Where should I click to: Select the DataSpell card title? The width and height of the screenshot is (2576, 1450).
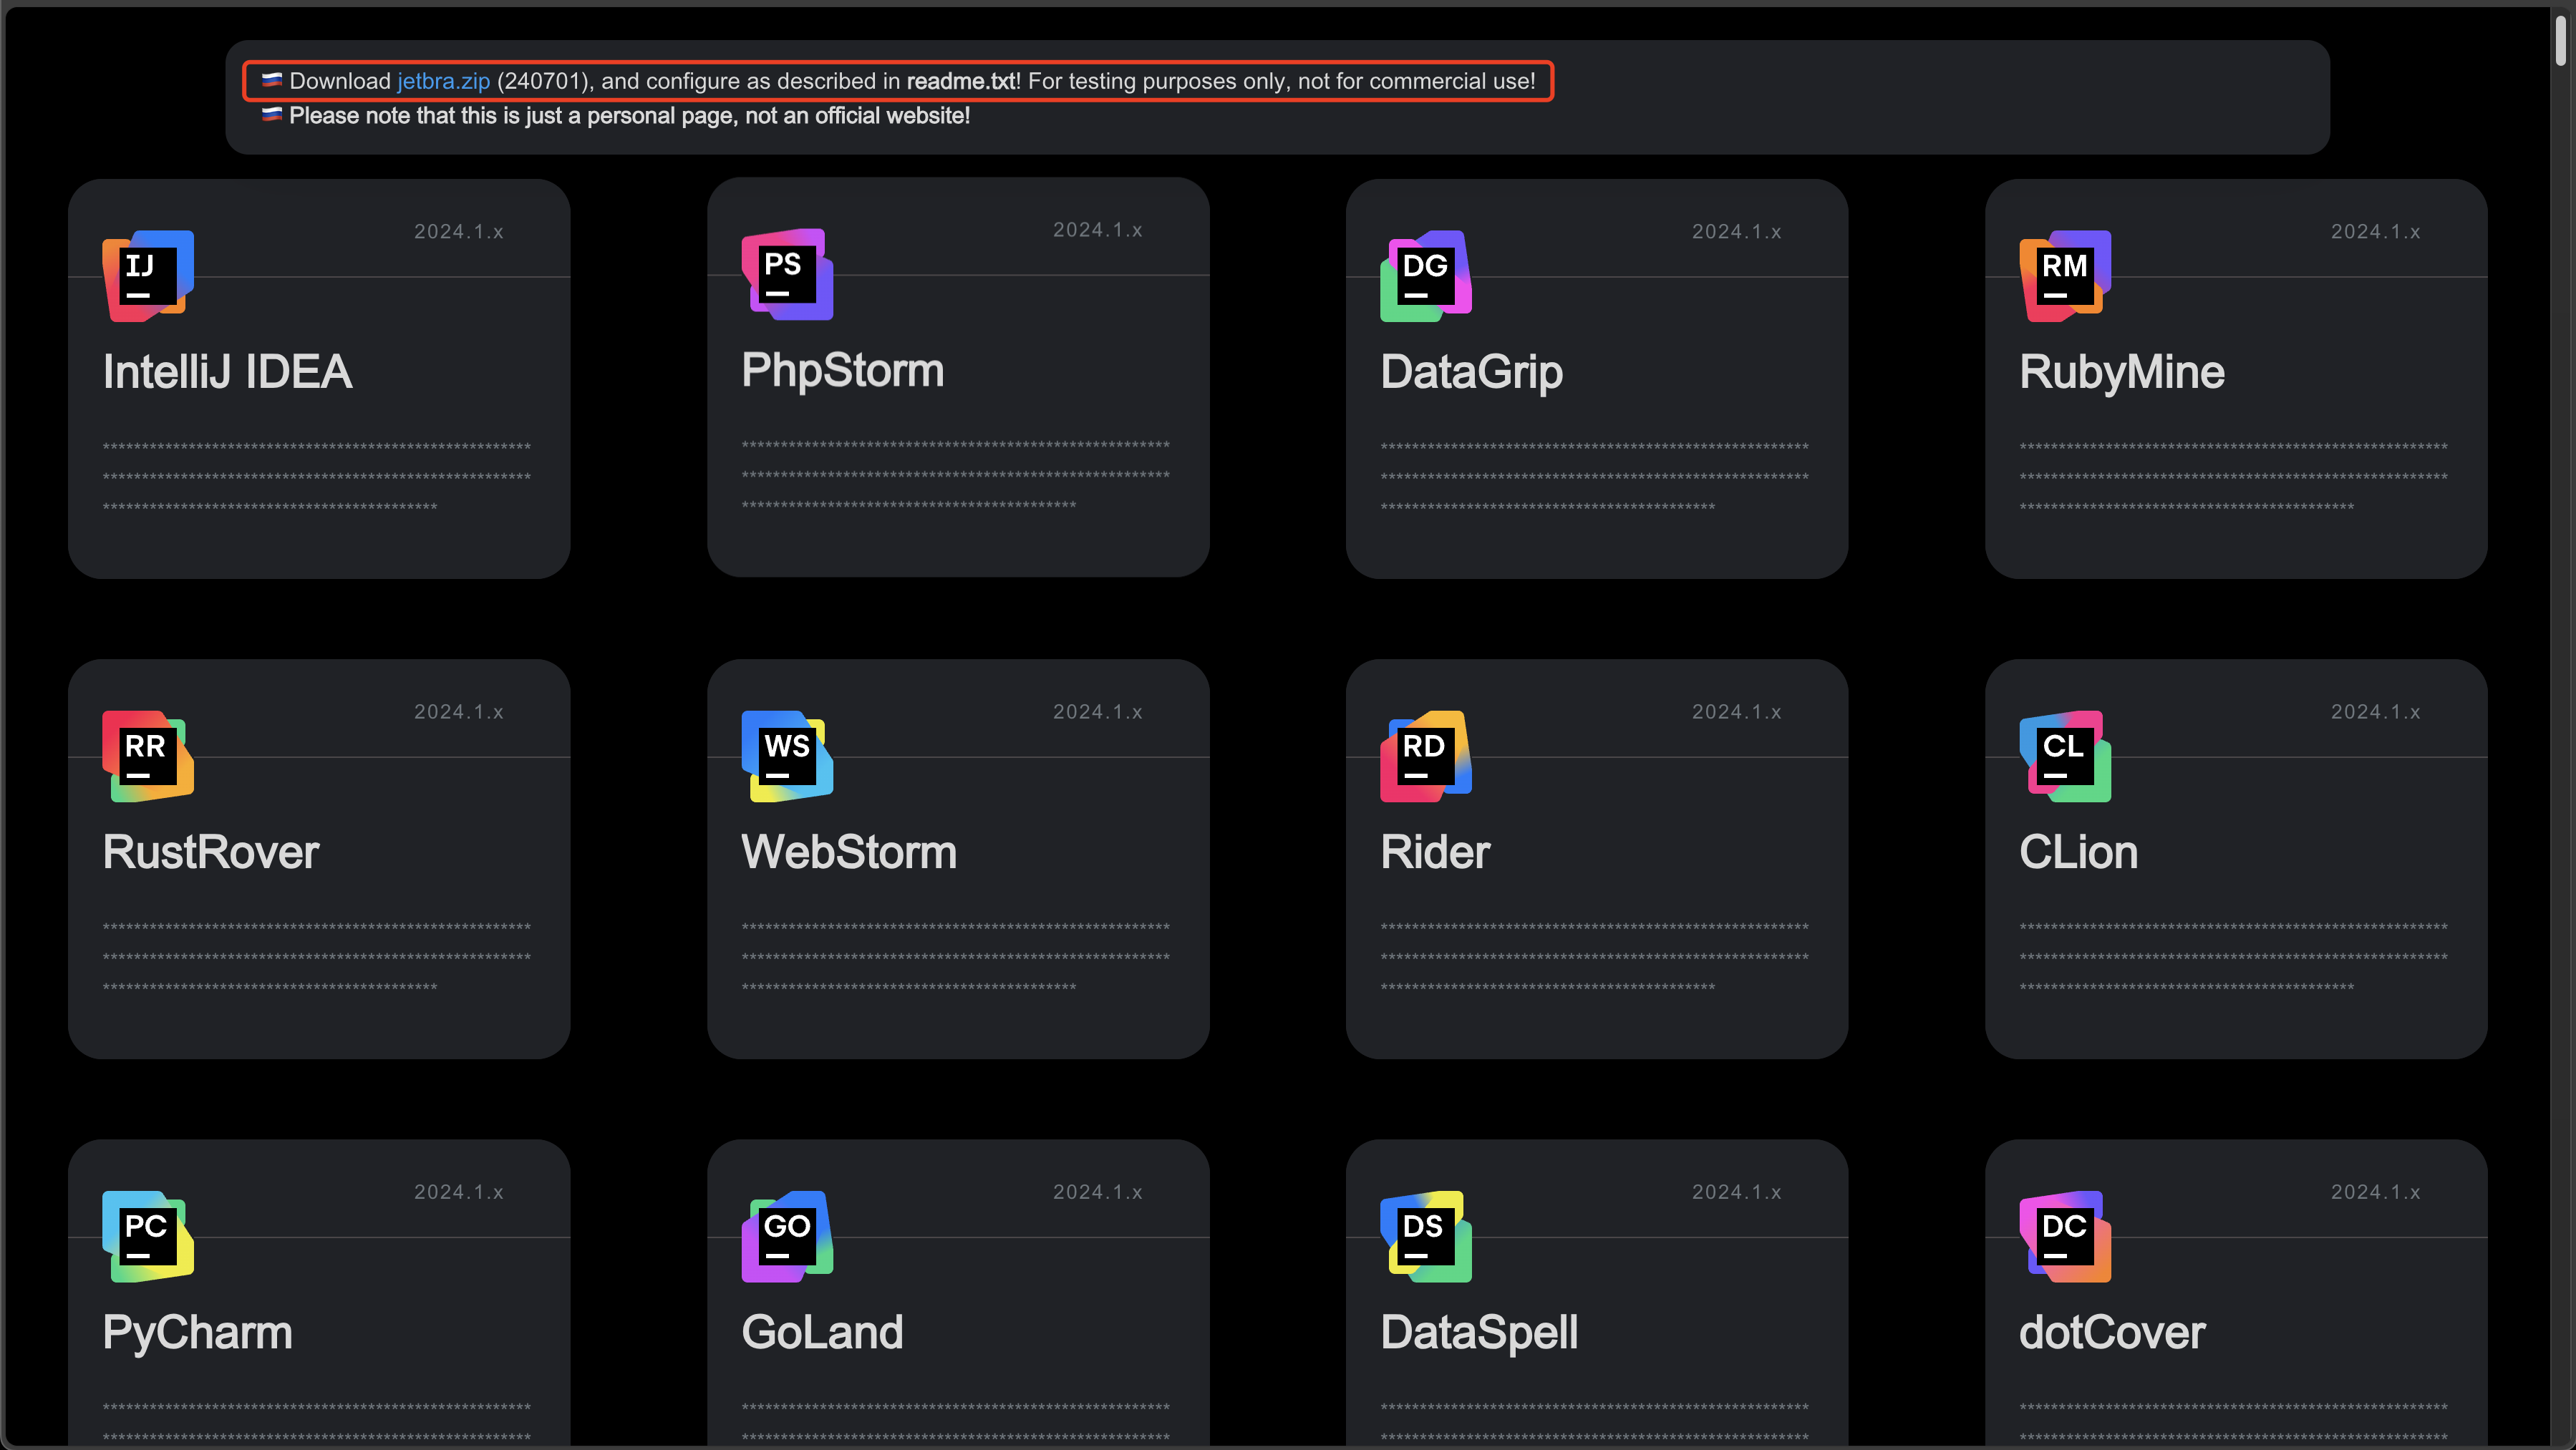click(1479, 1333)
